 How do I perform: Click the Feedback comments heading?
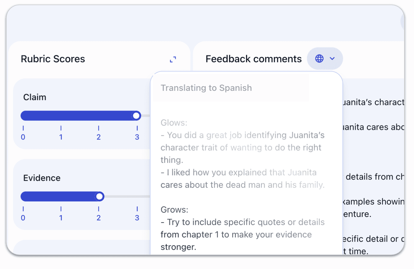(x=253, y=59)
